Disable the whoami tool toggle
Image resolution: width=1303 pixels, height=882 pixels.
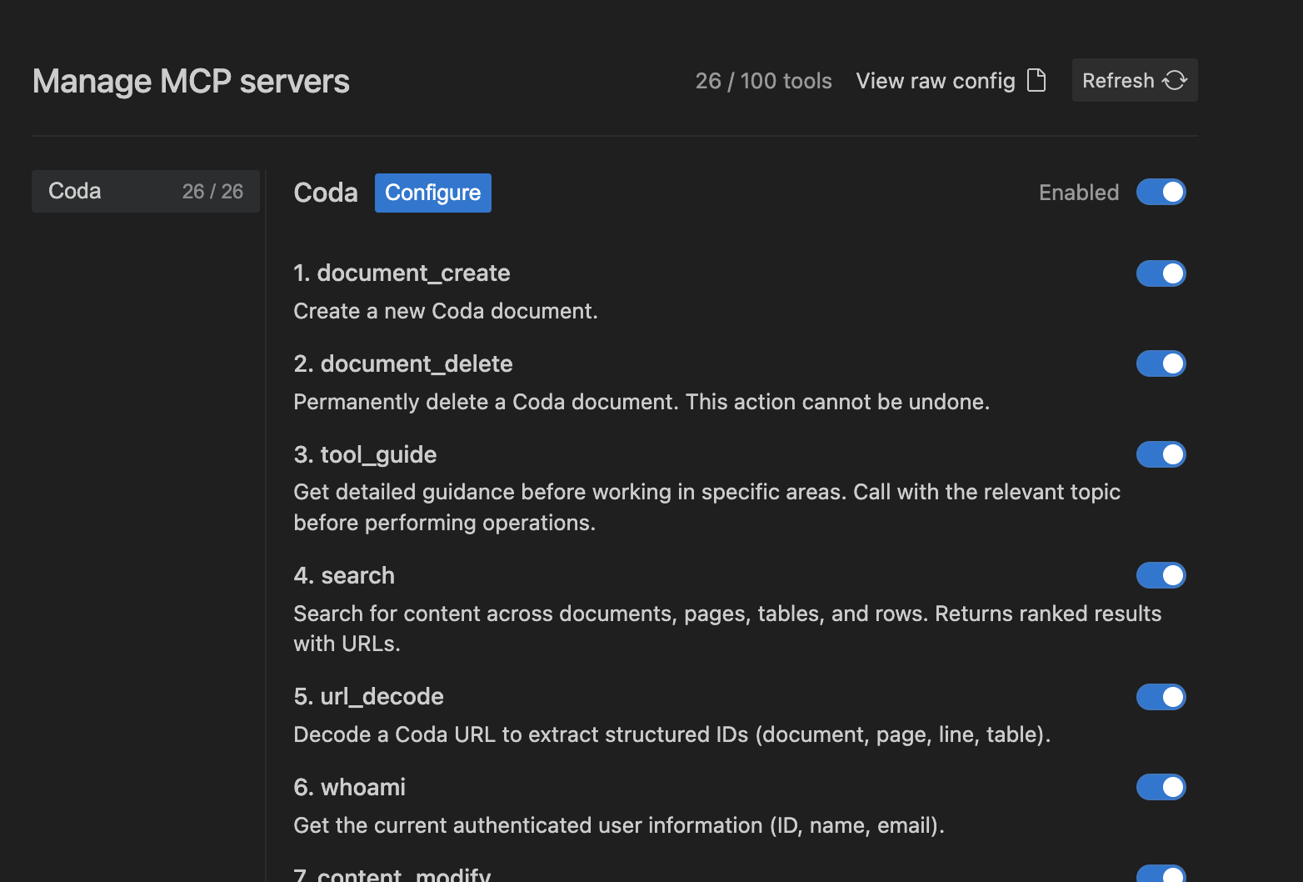pos(1161,786)
